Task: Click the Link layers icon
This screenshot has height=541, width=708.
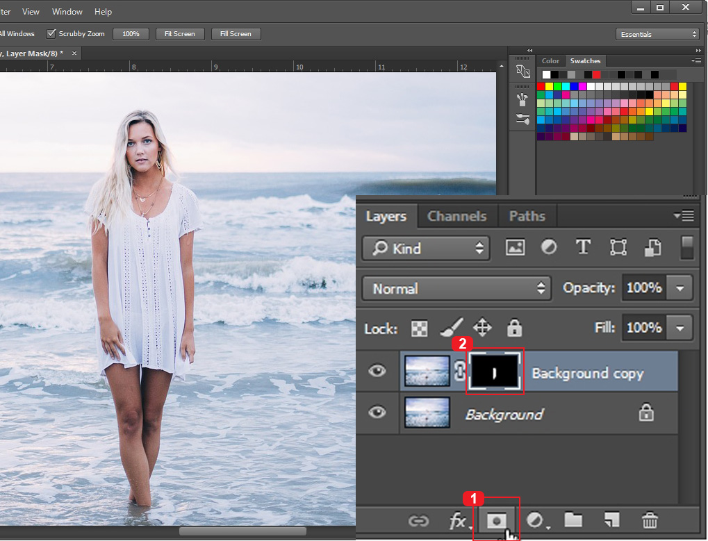Action: [418, 521]
